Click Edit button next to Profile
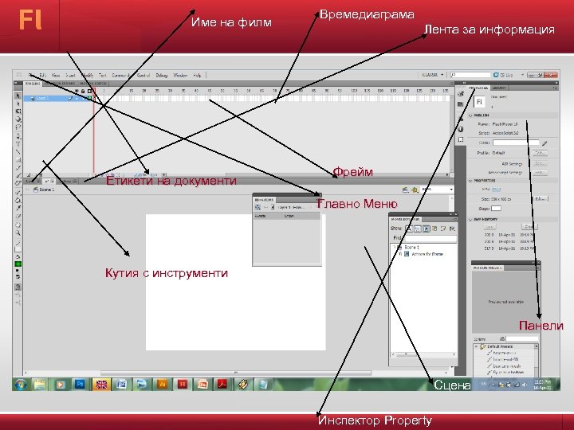The width and height of the screenshot is (574, 430). click(x=540, y=153)
